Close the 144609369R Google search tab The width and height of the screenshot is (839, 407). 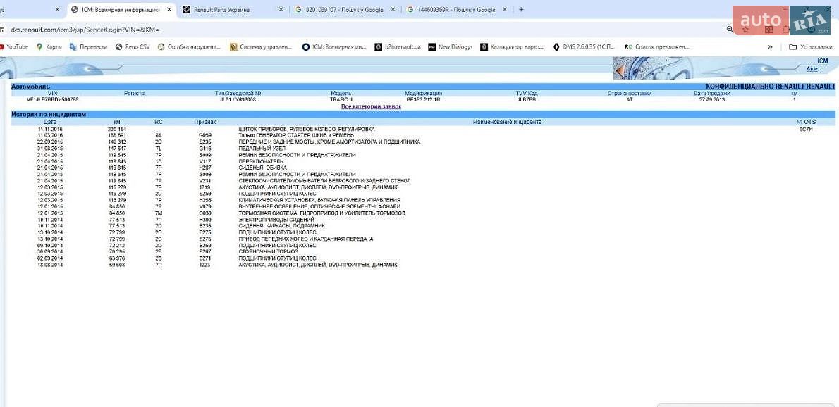point(505,10)
